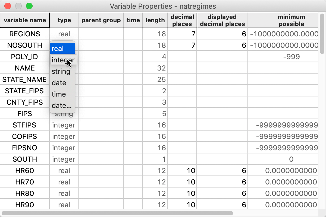Image resolution: width=326 pixels, height=217 pixels.
Task: Select the HR90 variable name cell
Action: tap(25, 205)
